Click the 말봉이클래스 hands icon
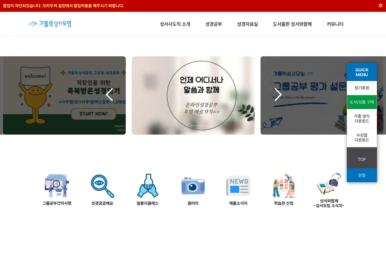The width and height of the screenshot is (386, 271). coord(147,186)
